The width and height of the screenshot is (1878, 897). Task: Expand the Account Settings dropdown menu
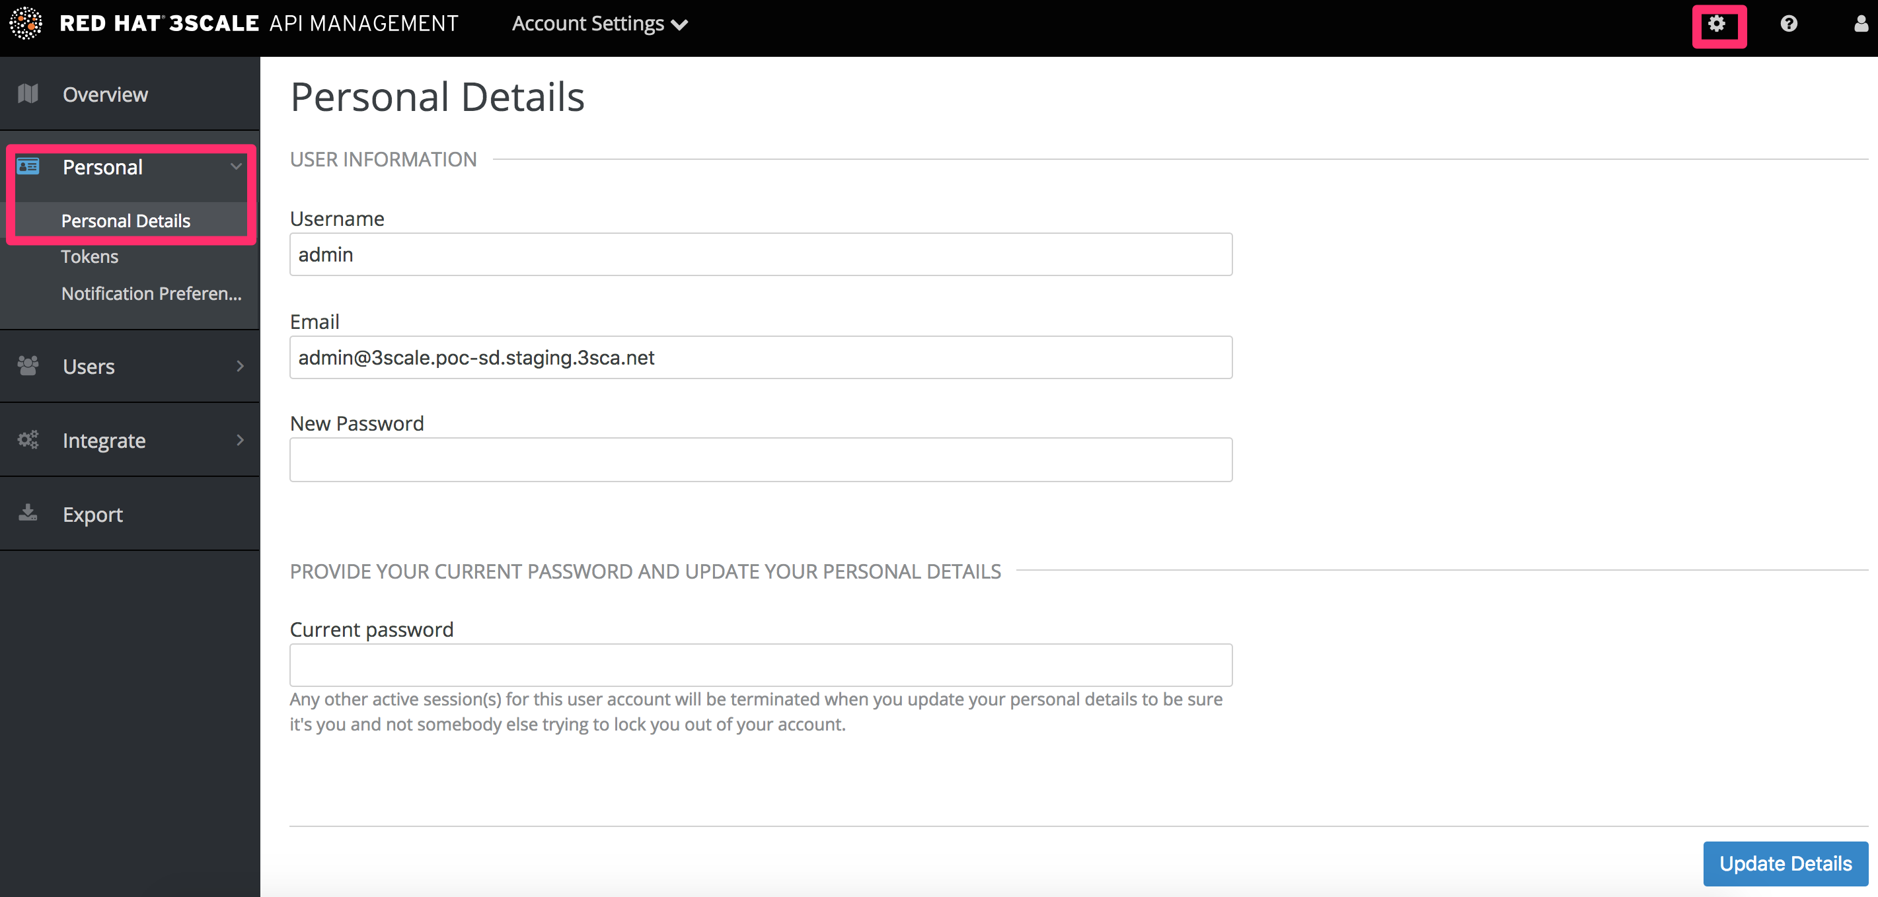point(603,22)
